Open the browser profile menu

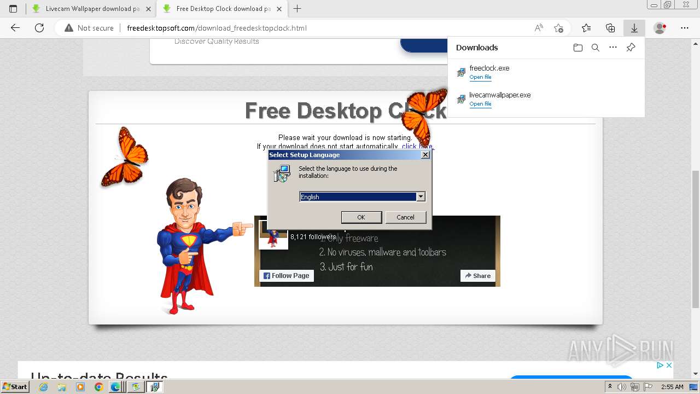pos(660,28)
